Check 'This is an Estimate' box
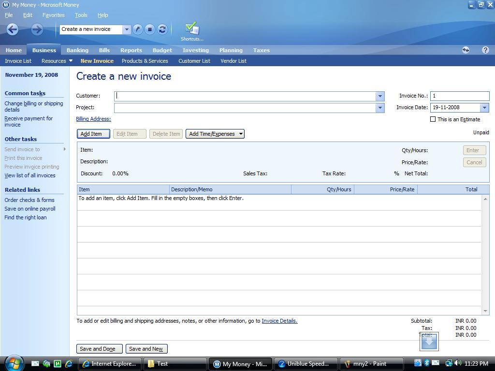 tap(433, 119)
